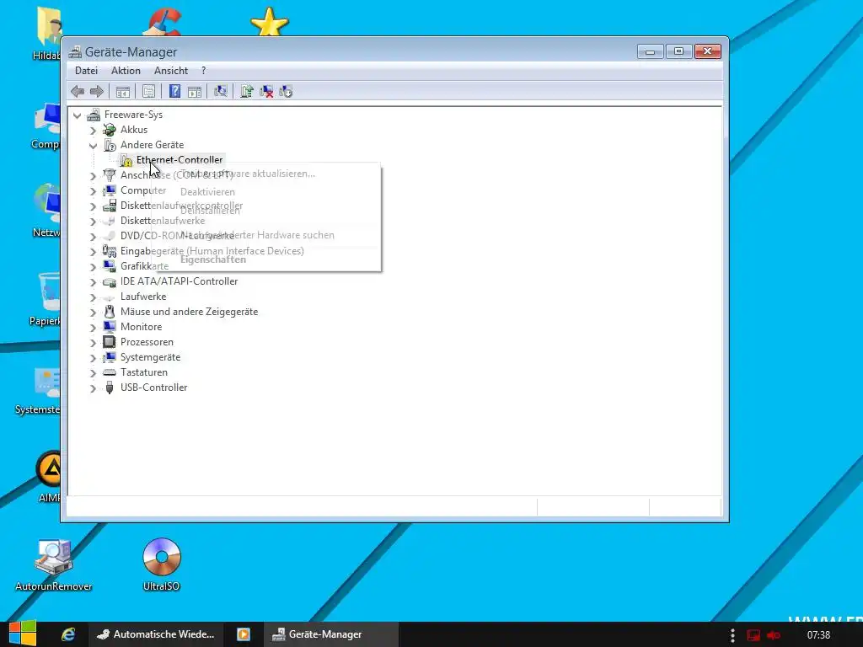Image resolution: width=863 pixels, height=647 pixels.
Task: Select the Systemgeräte tree entry
Action: coord(150,357)
